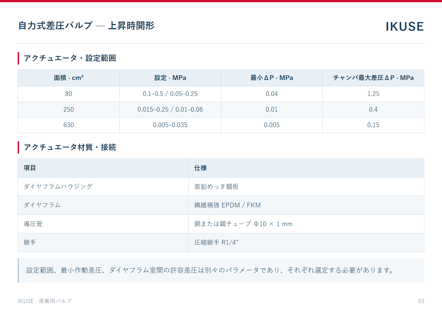Click the section heading アクチュエータ材質・接続
Screen dimensions: 442x313
(x=70, y=147)
